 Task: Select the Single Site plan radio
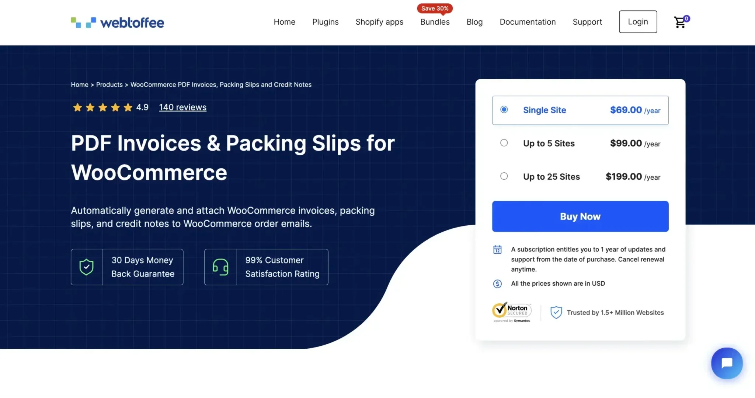(x=504, y=110)
